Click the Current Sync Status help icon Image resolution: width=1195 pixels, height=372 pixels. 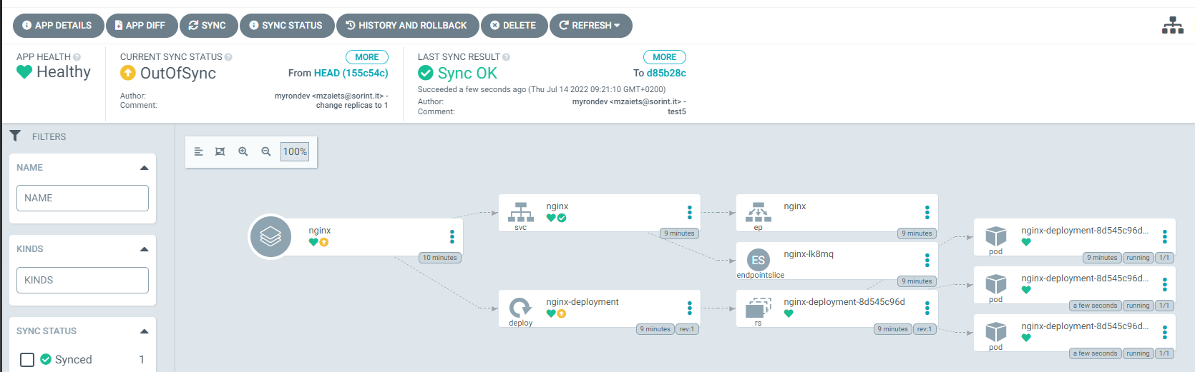click(x=228, y=57)
